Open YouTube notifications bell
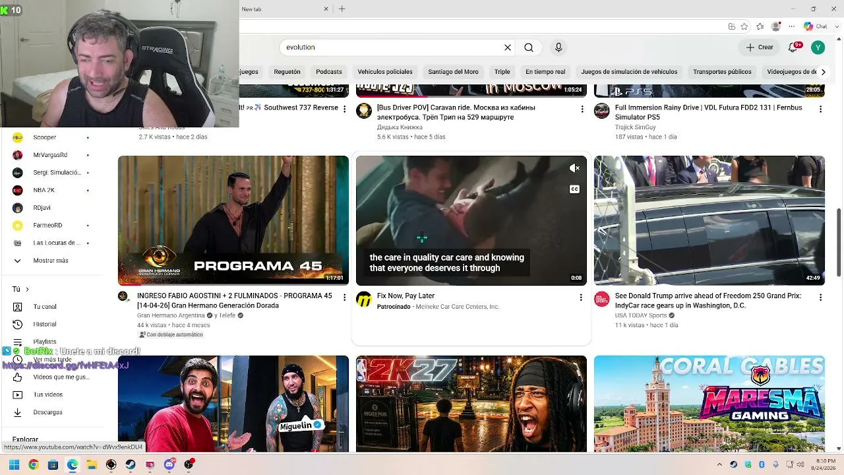 point(794,47)
